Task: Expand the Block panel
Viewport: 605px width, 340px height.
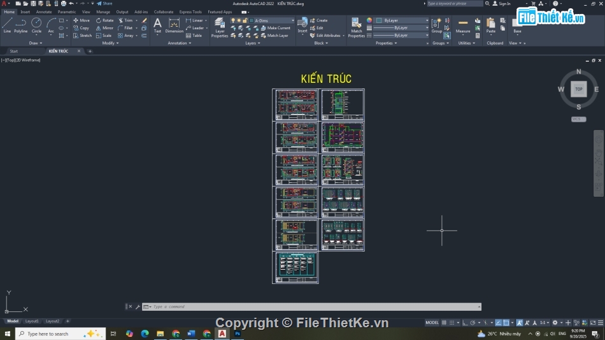Action: point(321,43)
